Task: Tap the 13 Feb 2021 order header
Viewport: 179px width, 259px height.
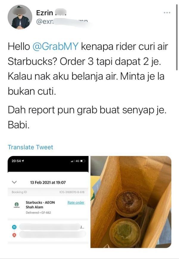Action: [48, 182]
